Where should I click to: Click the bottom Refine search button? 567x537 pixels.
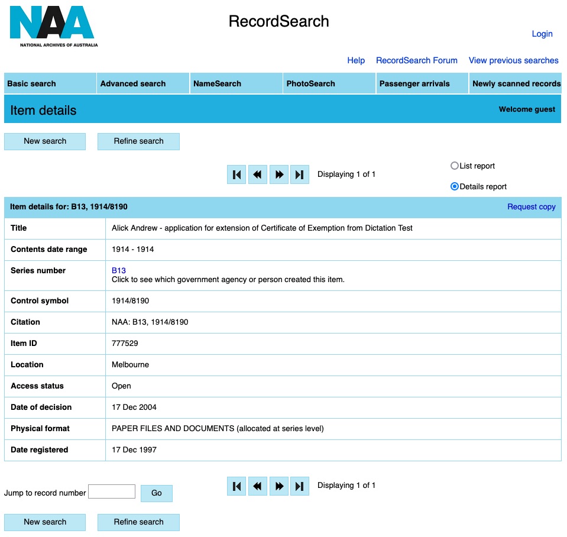[138, 522]
